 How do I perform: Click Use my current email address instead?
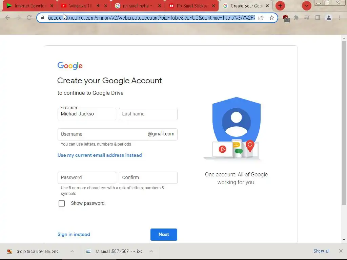tap(100, 155)
